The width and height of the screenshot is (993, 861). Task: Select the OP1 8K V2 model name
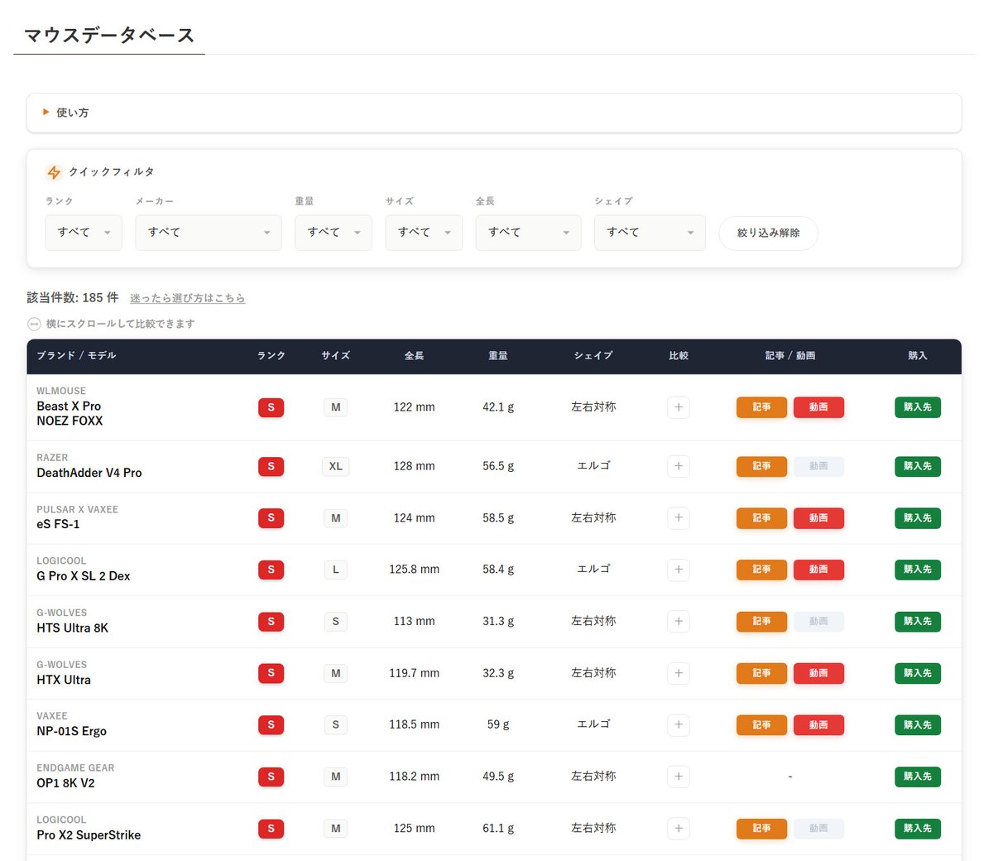[65, 783]
